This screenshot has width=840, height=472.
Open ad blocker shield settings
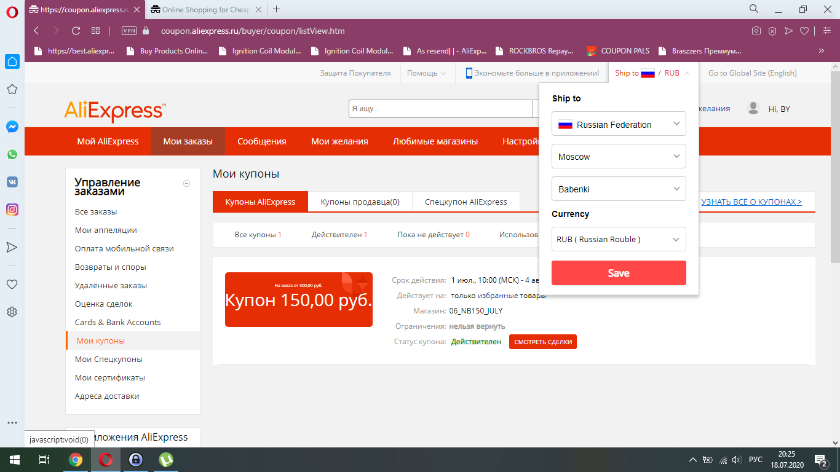tap(772, 31)
